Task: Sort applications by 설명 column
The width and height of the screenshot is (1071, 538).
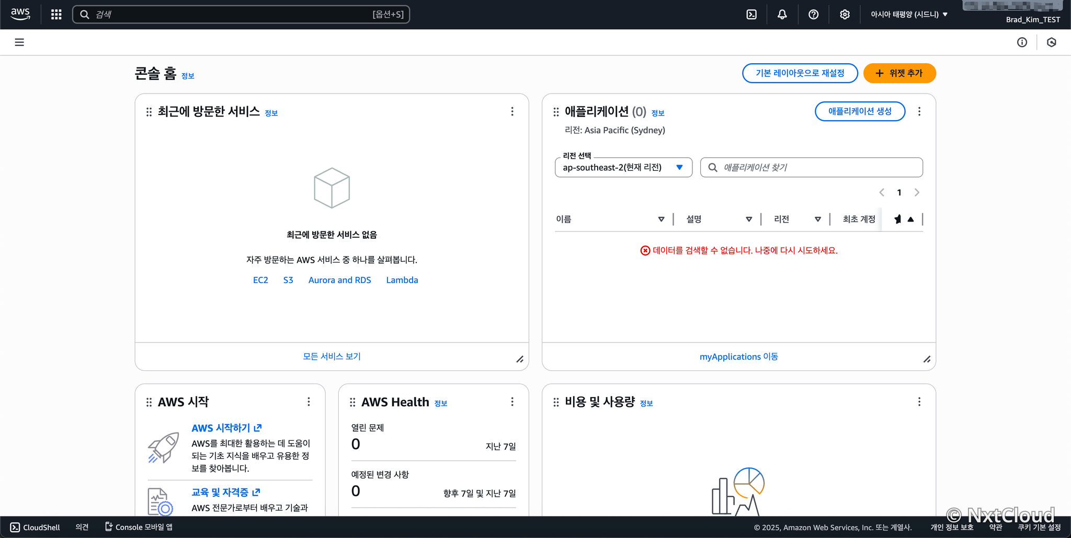Action: [x=749, y=219]
